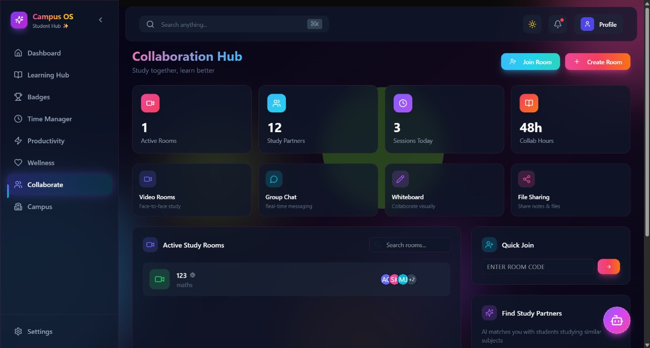
Task: Click the 'maths' room subject text
Action: click(184, 285)
